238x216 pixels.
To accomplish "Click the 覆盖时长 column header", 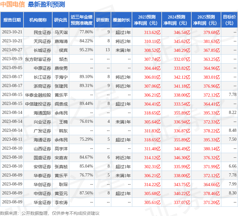I will point(121,20).
